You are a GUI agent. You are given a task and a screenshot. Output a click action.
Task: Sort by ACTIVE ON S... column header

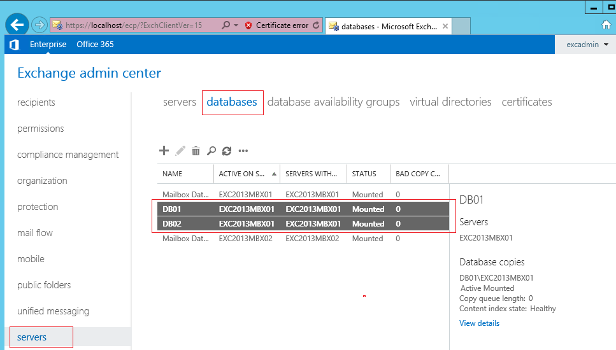(x=247, y=174)
